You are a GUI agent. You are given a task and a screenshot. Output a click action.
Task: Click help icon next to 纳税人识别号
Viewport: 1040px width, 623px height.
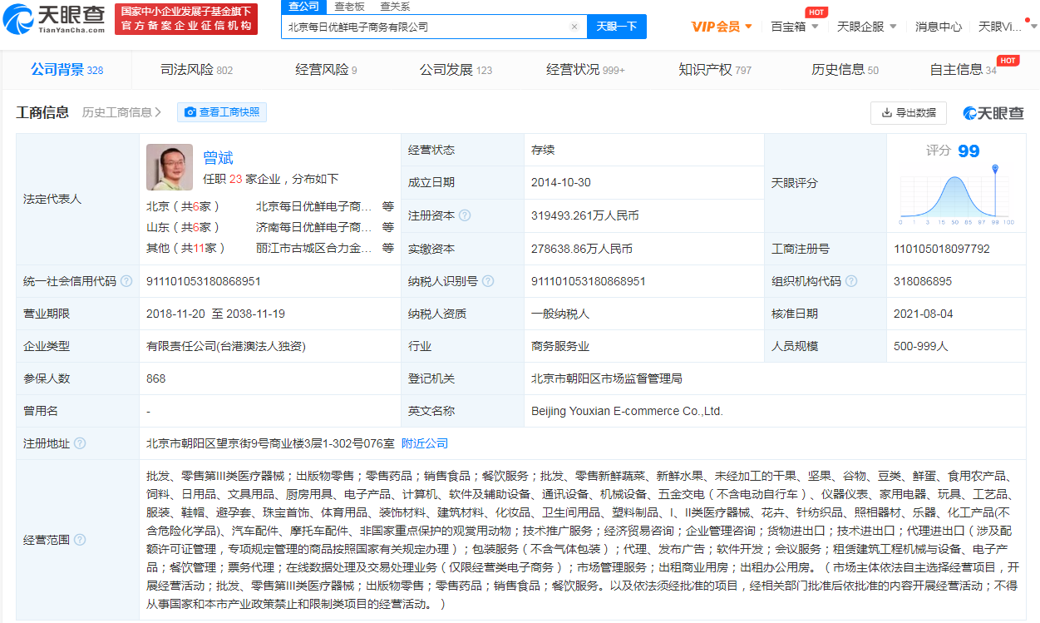(x=488, y=281)
